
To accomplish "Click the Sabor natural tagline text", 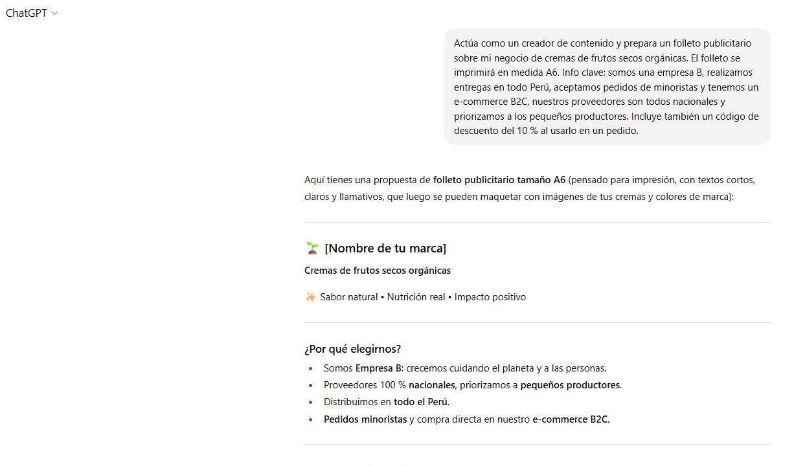I will (x=349, y=297).
